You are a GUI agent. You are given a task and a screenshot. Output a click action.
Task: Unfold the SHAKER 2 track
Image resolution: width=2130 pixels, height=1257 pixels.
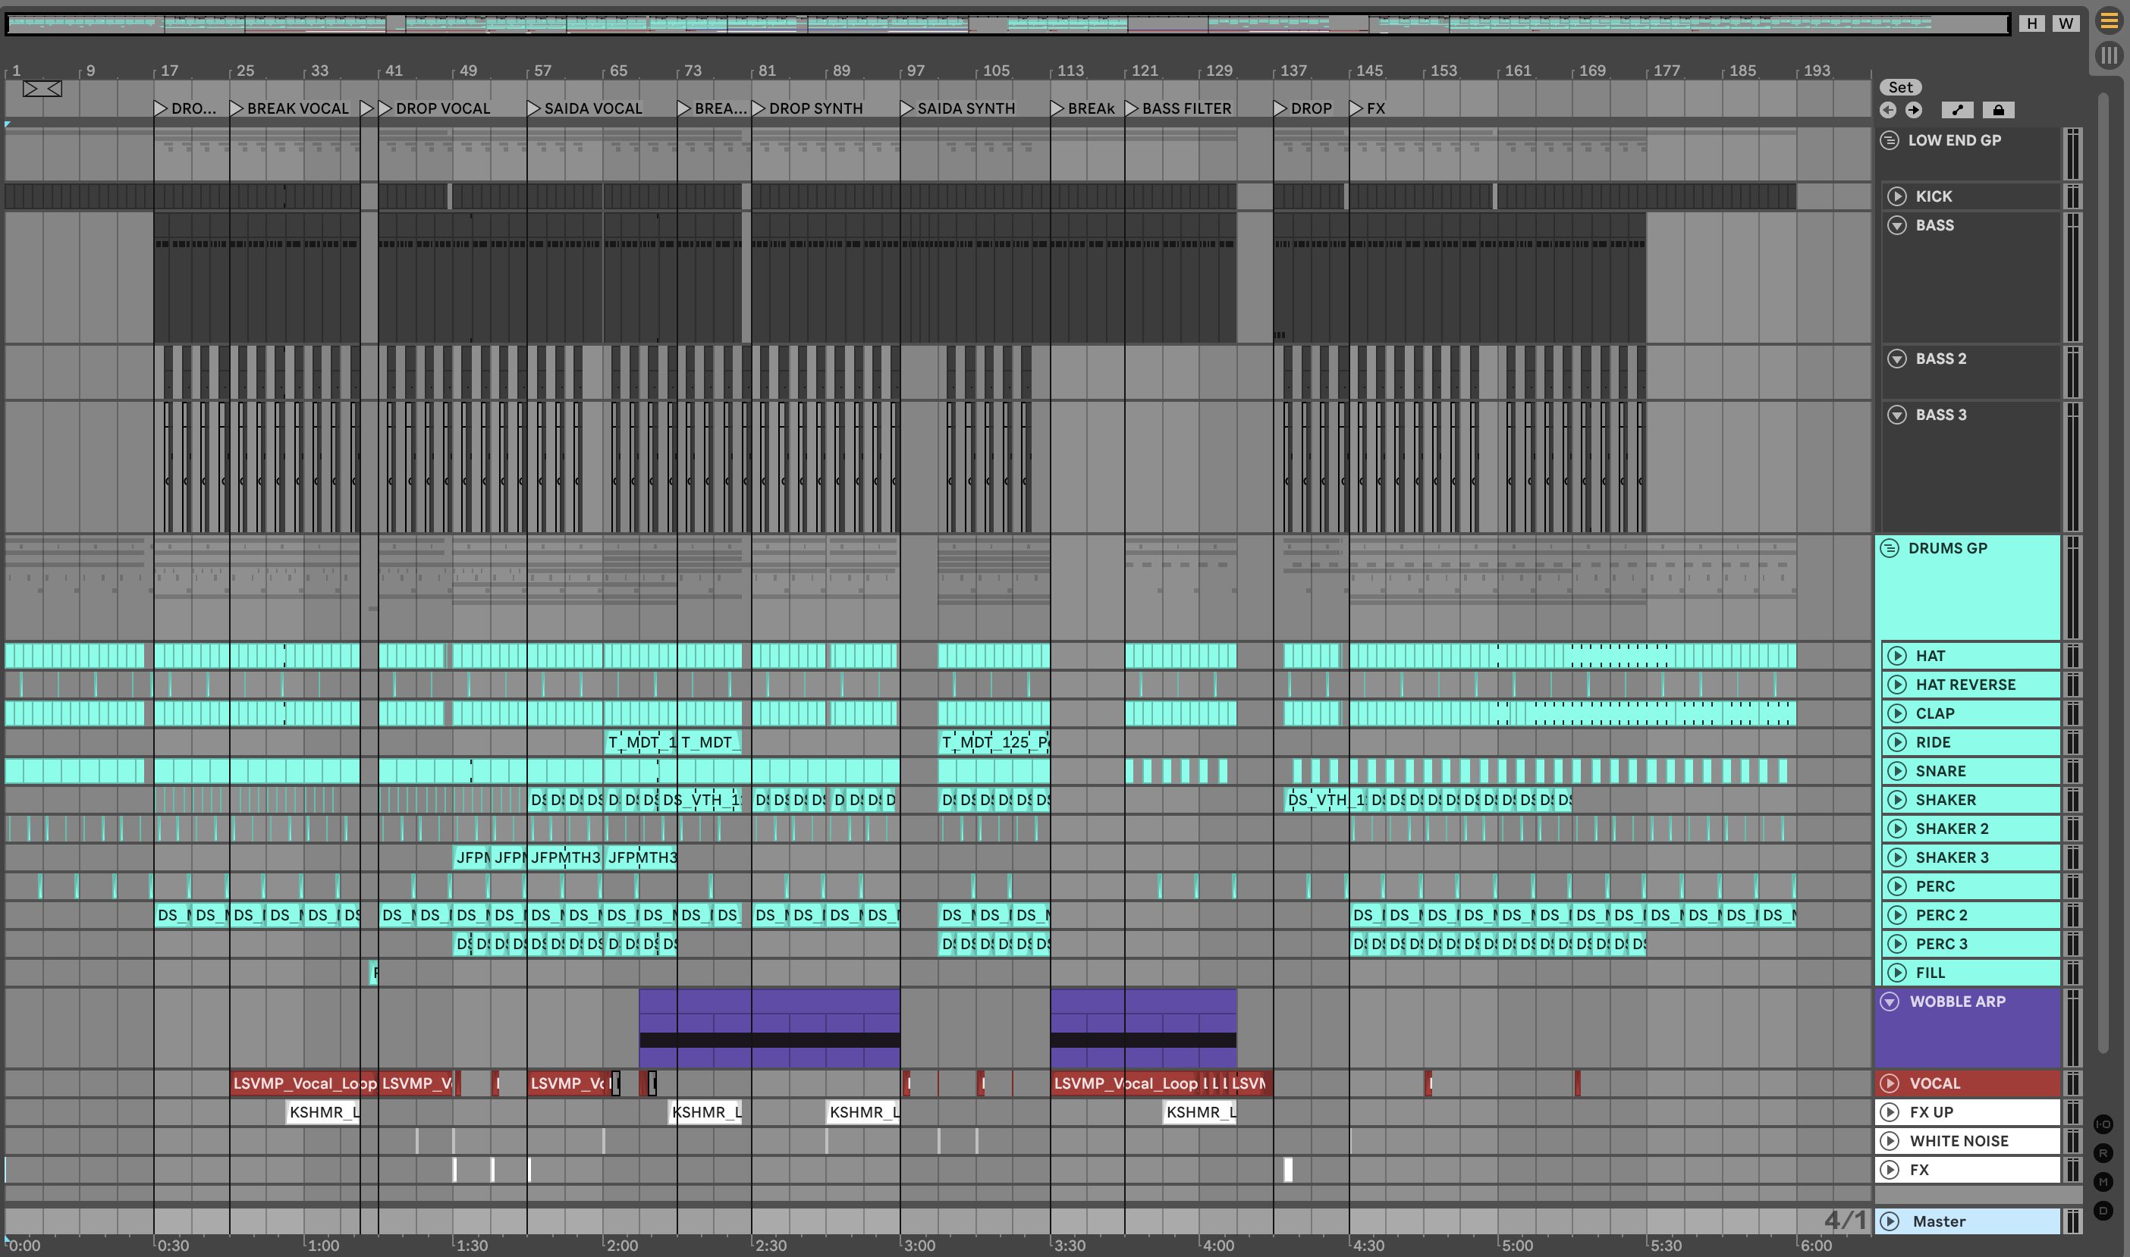[1897, 829]
